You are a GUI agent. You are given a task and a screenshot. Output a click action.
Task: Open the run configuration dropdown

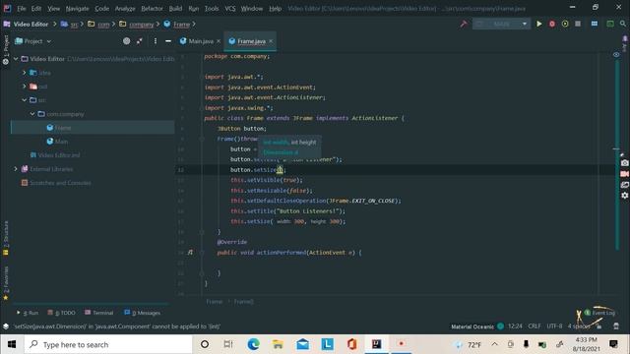tap(501, 24)
